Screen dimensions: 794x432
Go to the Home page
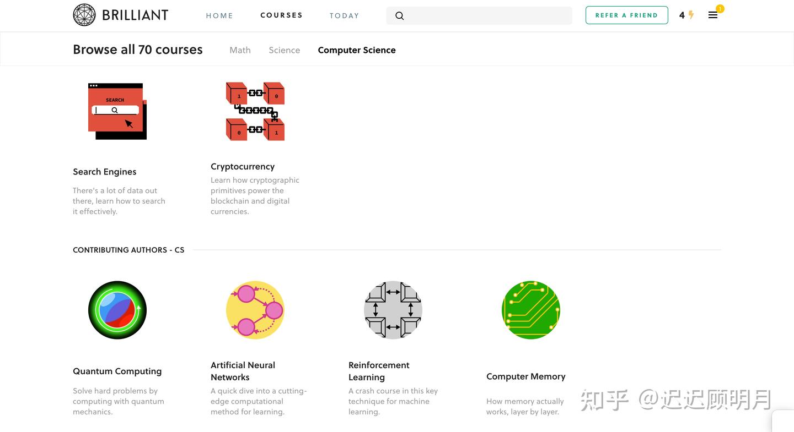pyautogui.click(x=219, y=15)
